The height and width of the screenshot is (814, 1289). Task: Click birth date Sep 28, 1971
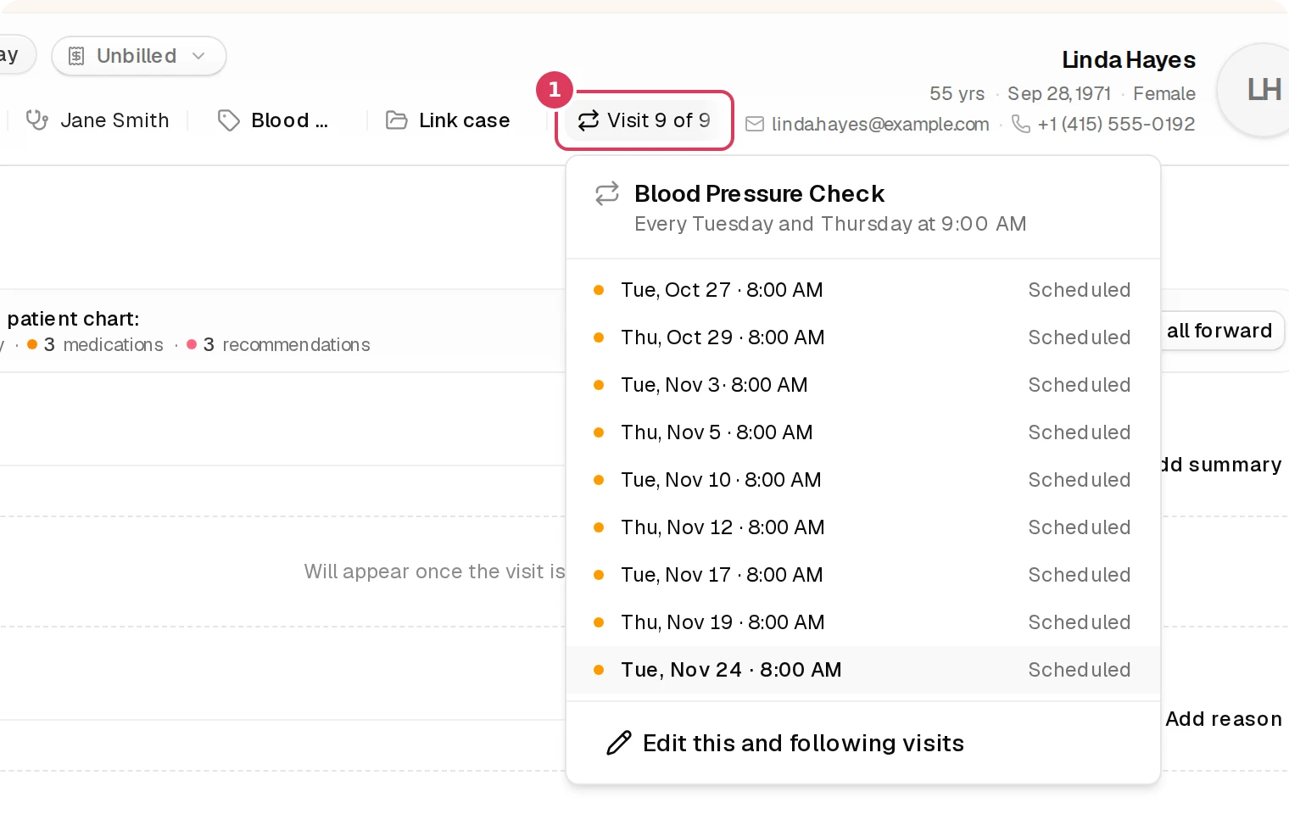click(1059, 93)
